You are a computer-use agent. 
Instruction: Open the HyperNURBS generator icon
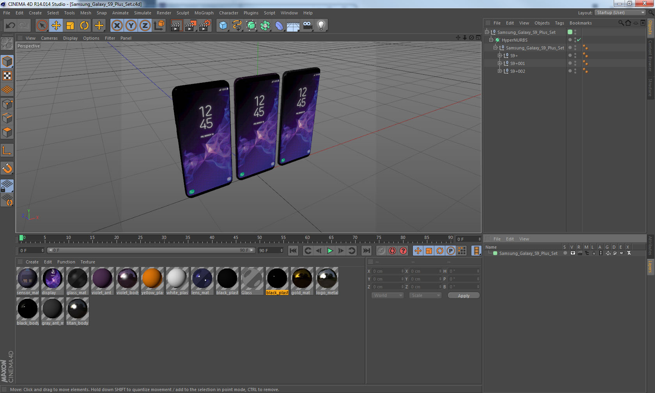(251, 26)
